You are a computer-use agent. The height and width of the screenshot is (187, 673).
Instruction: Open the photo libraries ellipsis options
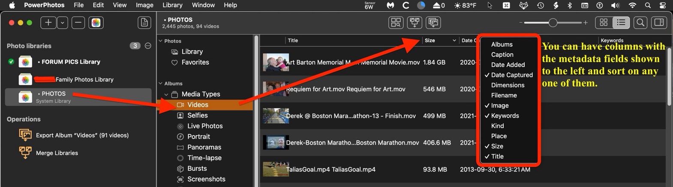pyautogui.click(x=148, y=46)
